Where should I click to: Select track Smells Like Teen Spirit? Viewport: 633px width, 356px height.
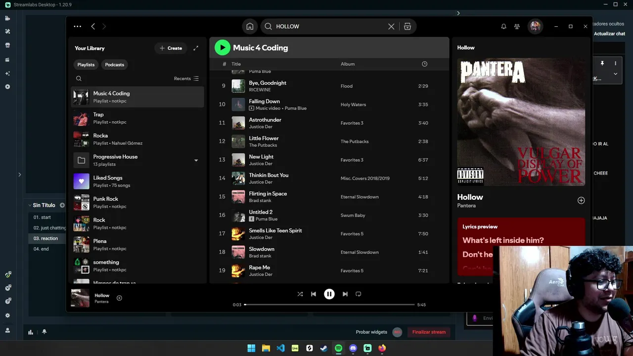tap(329, 234)
